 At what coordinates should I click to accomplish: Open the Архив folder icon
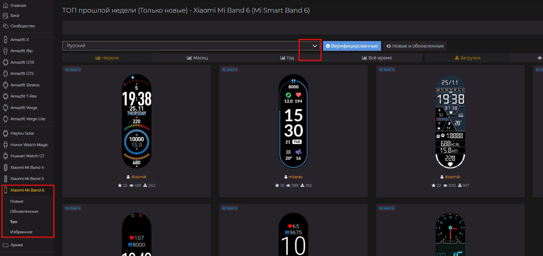(5, 245)
